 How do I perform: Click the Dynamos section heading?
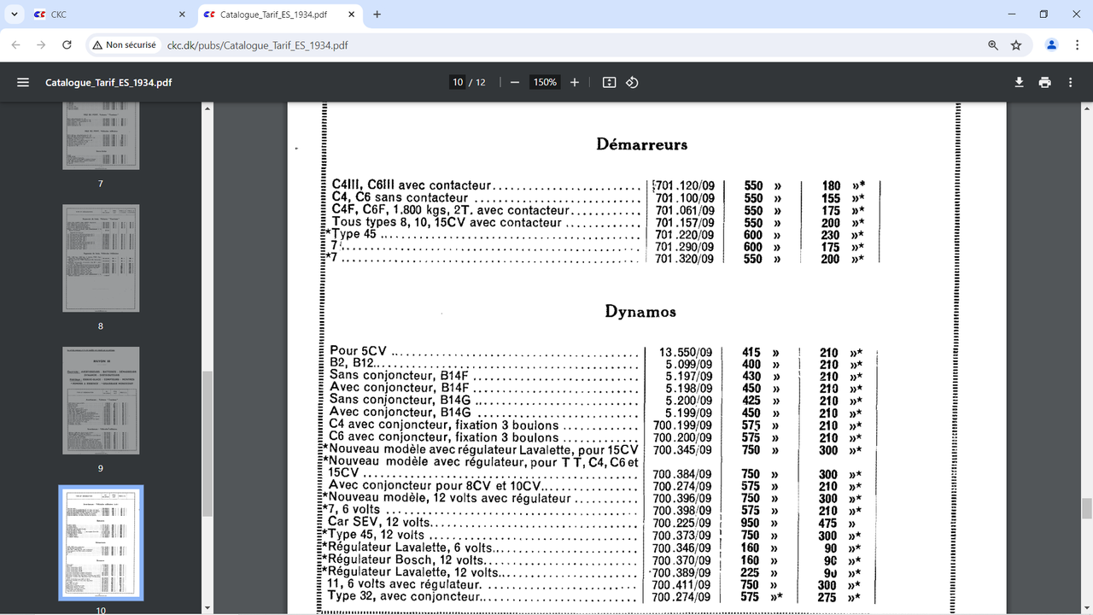[640, 312]
